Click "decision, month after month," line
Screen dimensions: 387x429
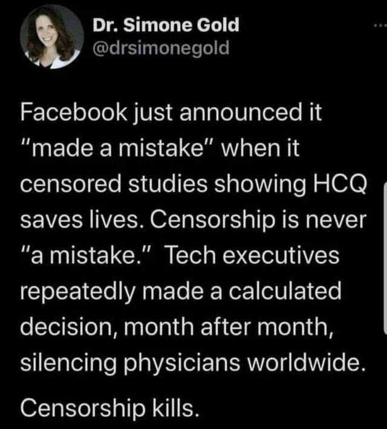pyautogui.click(x=177, y=327)
